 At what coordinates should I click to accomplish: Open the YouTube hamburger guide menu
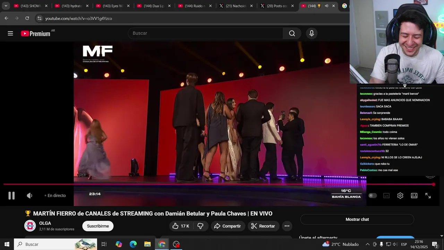[10, 33]
